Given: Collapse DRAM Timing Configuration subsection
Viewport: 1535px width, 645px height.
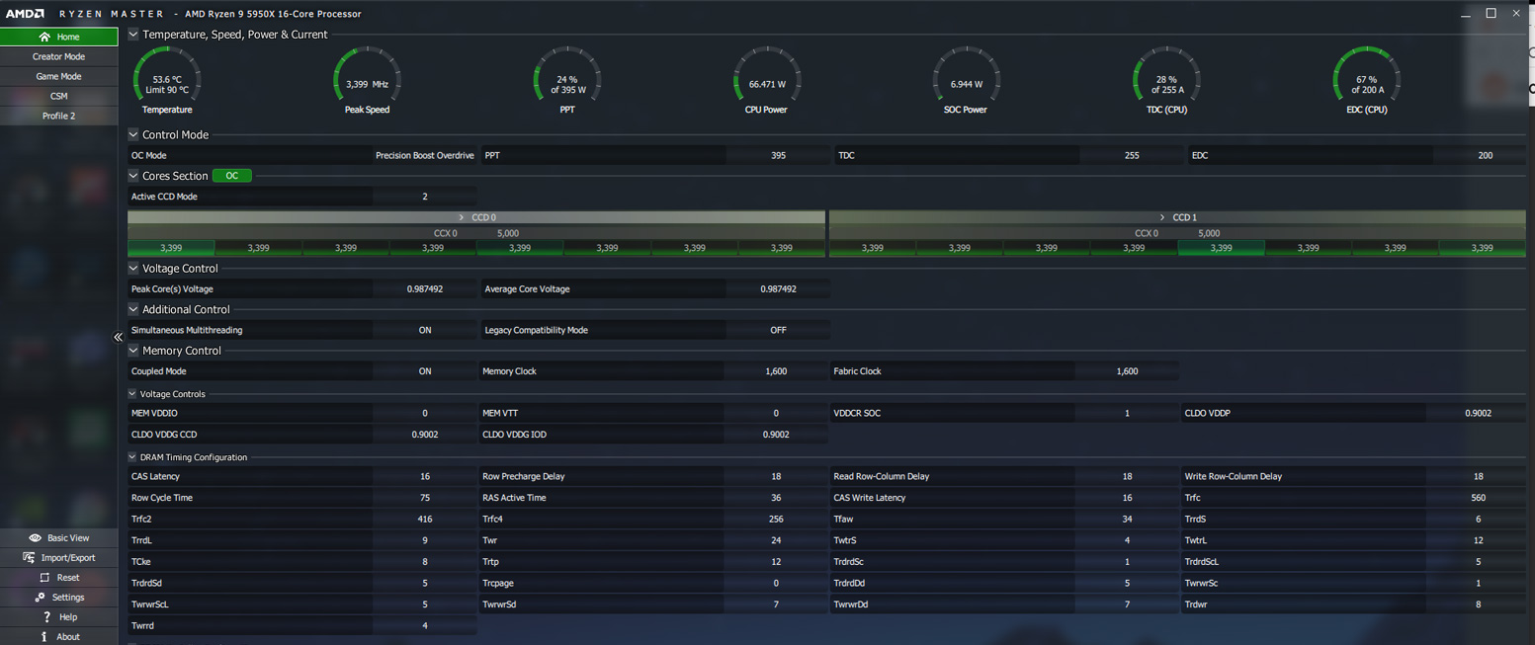Looking at the screenshot, I should tap(132, 457).
